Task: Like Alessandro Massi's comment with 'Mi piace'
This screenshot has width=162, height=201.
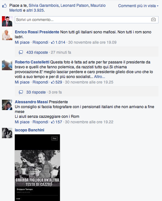Action: 22,122
